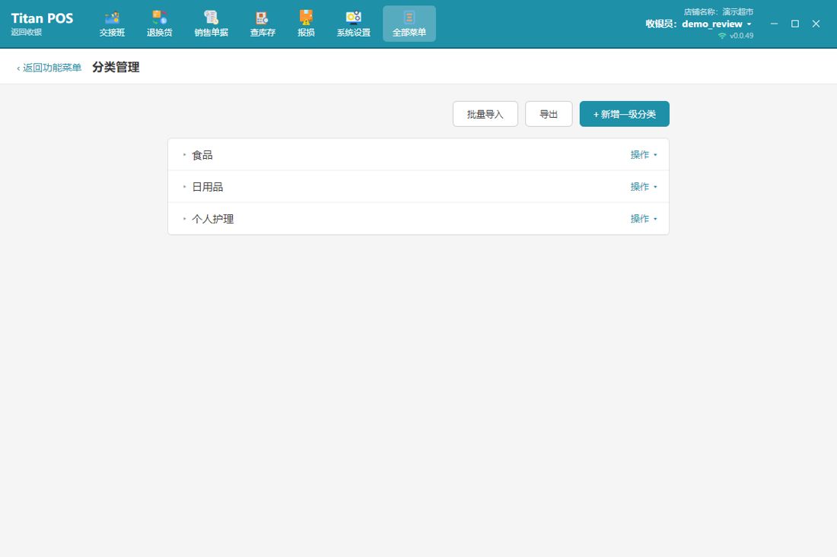Open the 操作 dropdown for 食品
This screenshot has width=837, height=557.
(x=644, y=154)
